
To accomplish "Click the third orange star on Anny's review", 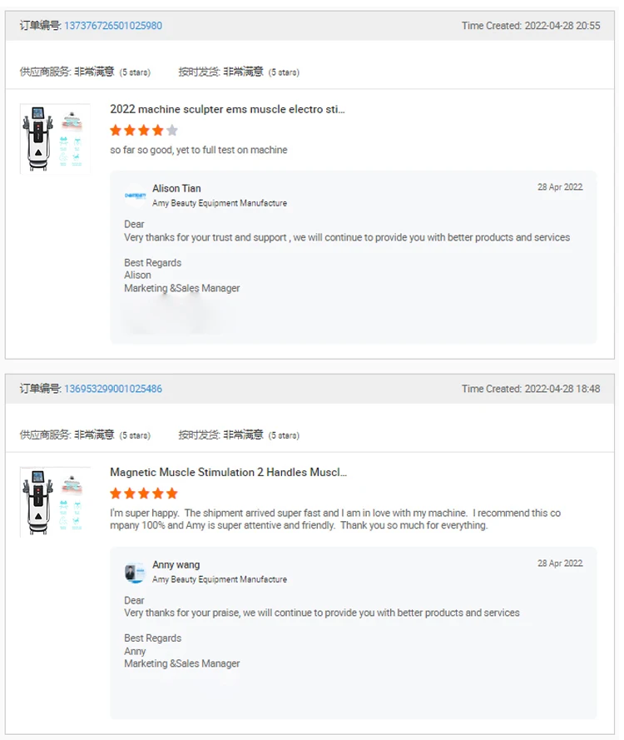I will click(142, 493).
